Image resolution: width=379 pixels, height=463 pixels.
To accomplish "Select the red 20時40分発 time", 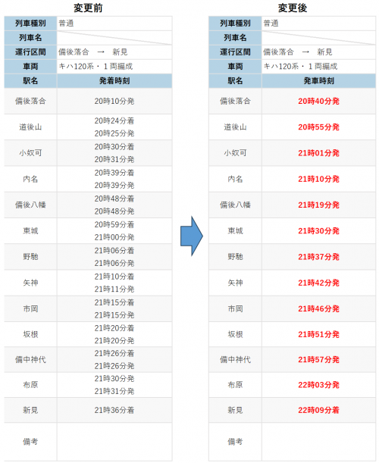I will tap(318, 102).
